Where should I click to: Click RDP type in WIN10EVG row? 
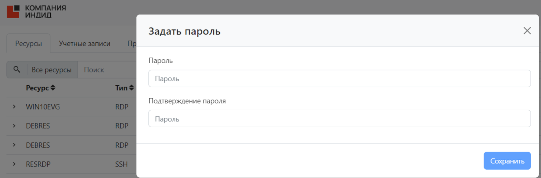click(122, 107)
